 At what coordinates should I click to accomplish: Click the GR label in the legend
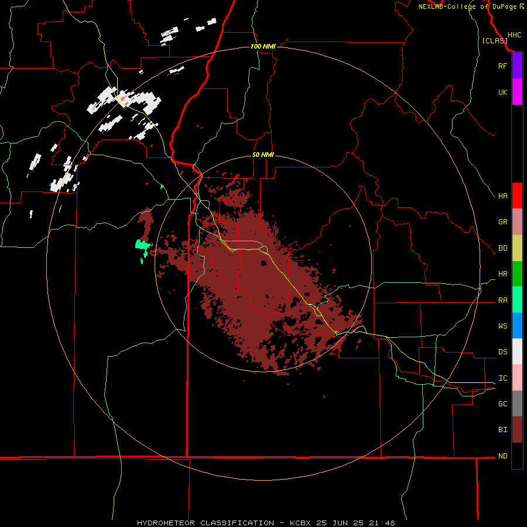coord(502,222)
